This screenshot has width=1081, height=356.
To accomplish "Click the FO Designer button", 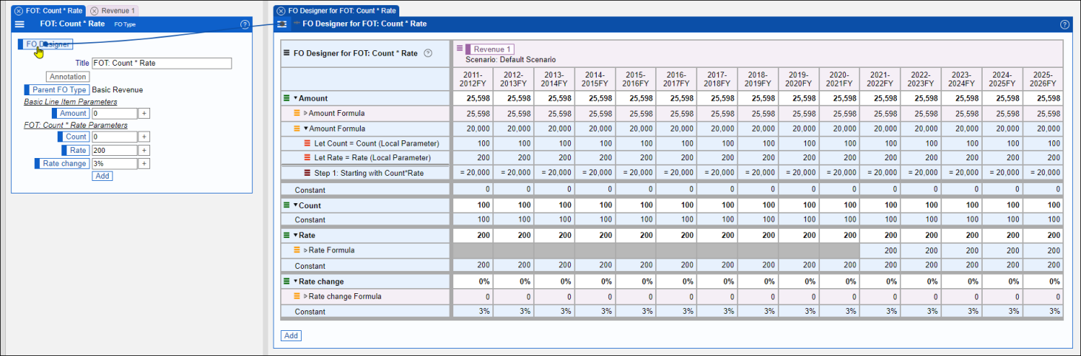I will (x=45, y=44).
